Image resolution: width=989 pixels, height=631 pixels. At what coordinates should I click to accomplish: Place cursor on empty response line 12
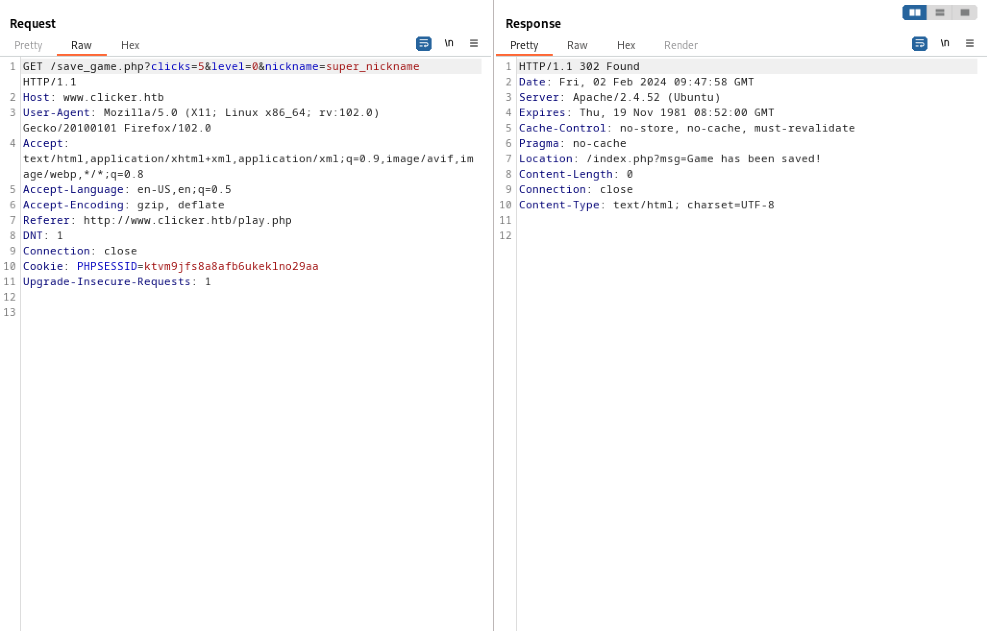pyautogui.click(x=748, y=235)
